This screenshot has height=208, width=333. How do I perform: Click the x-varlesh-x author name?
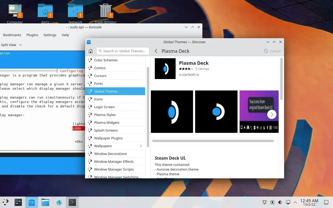pyautogui.click(x=189, y=75)
